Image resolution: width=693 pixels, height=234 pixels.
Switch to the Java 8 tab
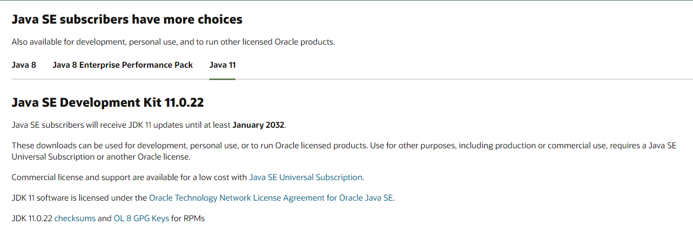[24, 65]
